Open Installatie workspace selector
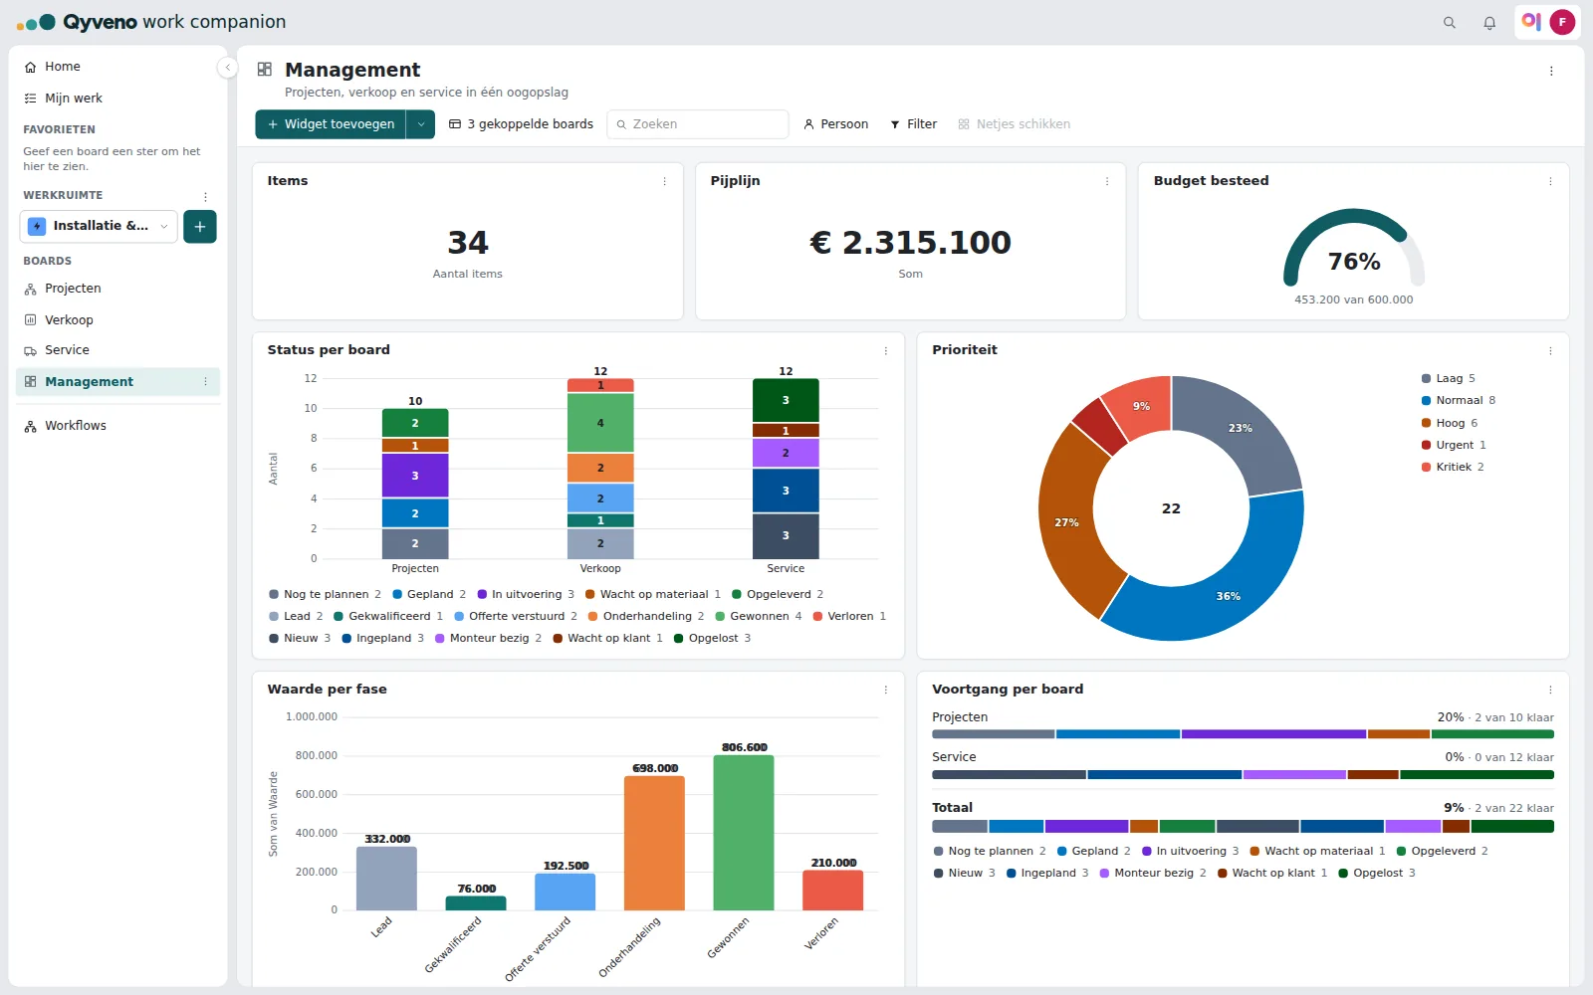Image resolution: width=1593 pixels, height=995 pixels. (x=99, y=227)
